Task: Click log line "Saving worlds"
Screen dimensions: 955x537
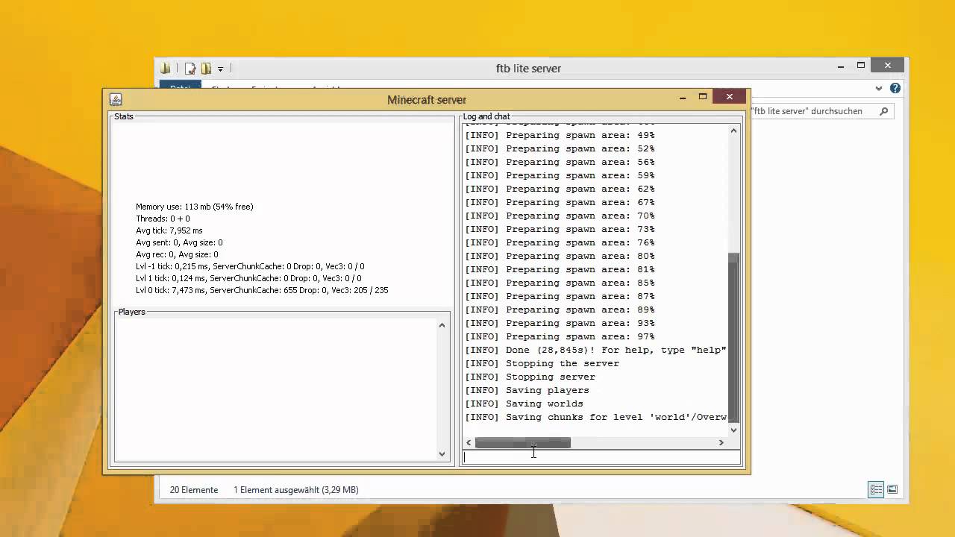Action: (524, 403)
